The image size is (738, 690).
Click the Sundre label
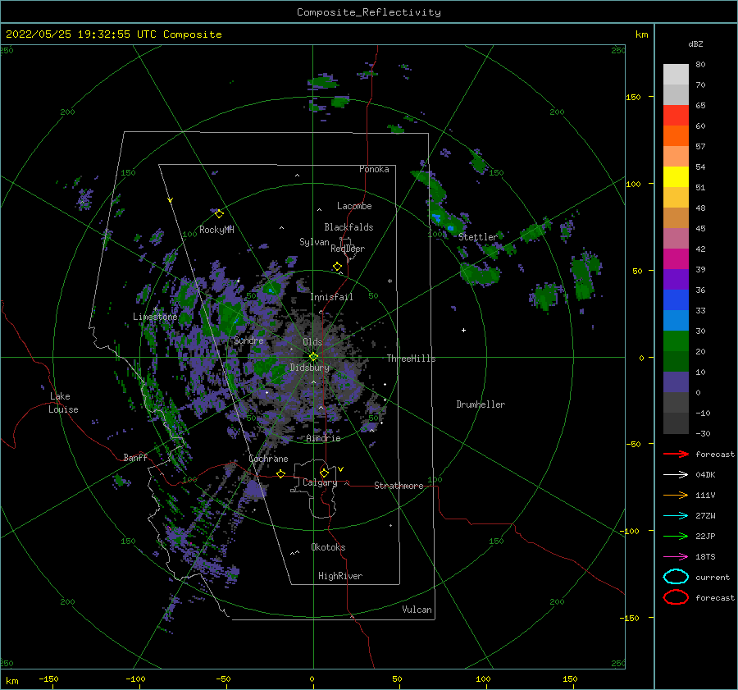pyautogui.click(x=248, y=340)
